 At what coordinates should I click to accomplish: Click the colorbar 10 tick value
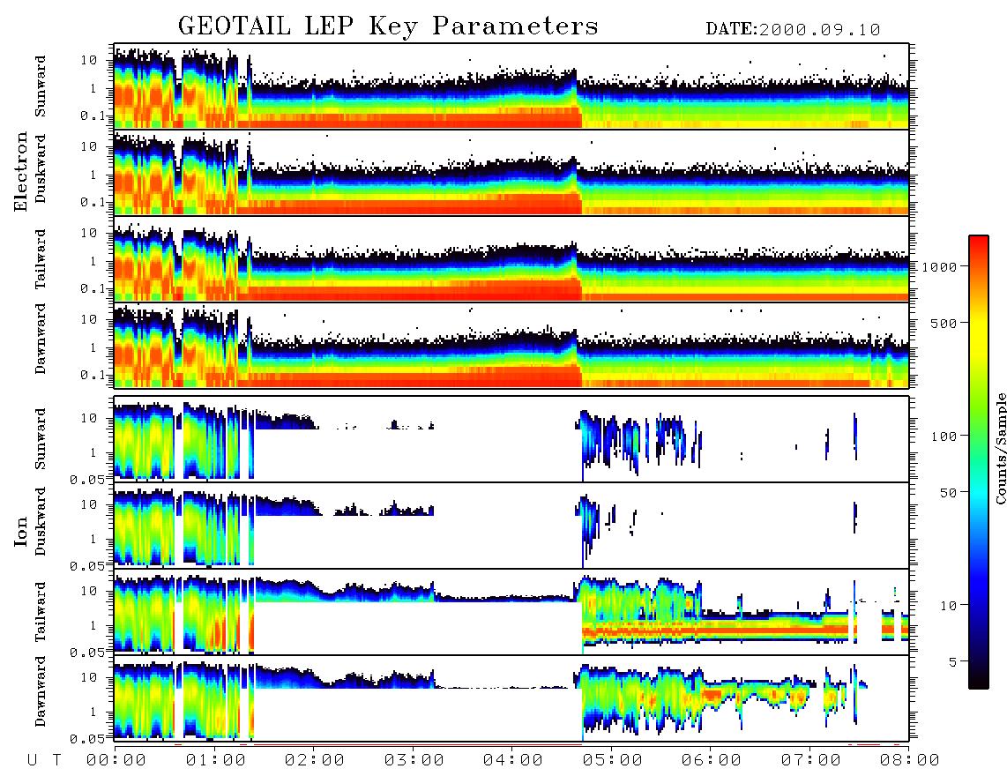[x=948, y=605]
